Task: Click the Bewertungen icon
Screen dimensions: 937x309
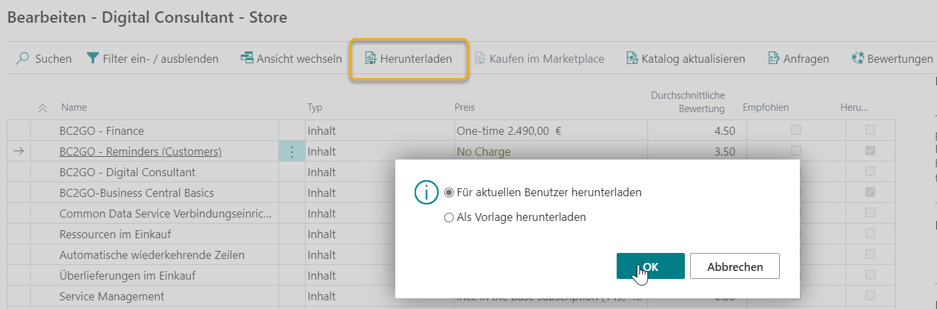Action: [857, 59]
